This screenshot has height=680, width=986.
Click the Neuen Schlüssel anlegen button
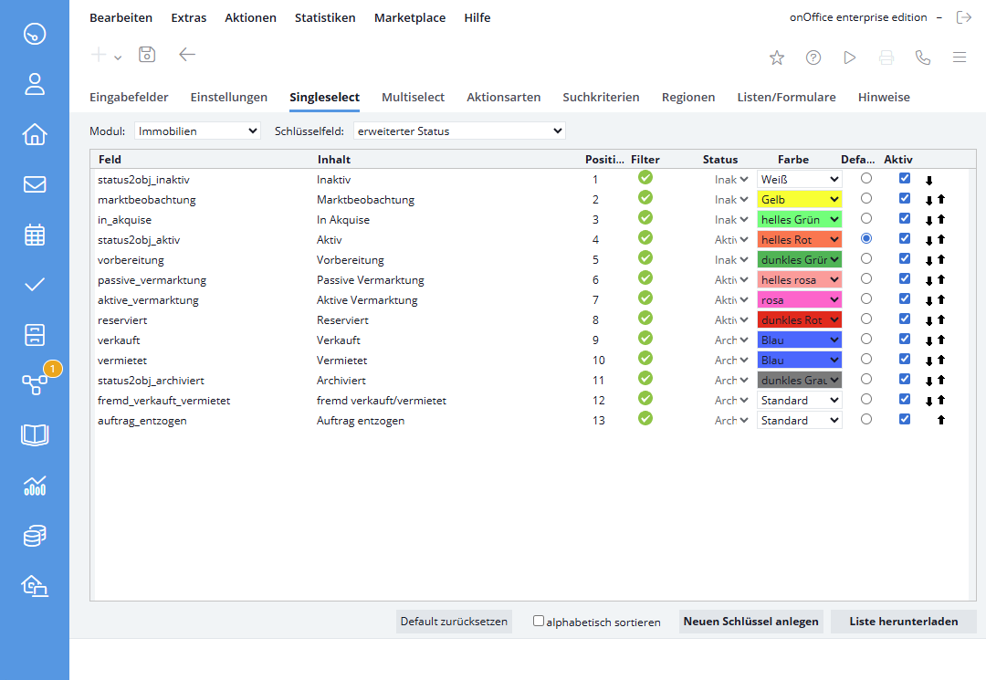point(751,622)
